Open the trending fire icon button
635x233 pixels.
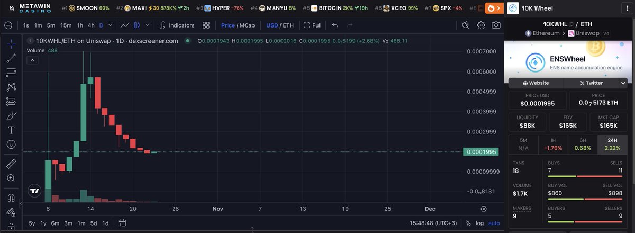(493, 8)
